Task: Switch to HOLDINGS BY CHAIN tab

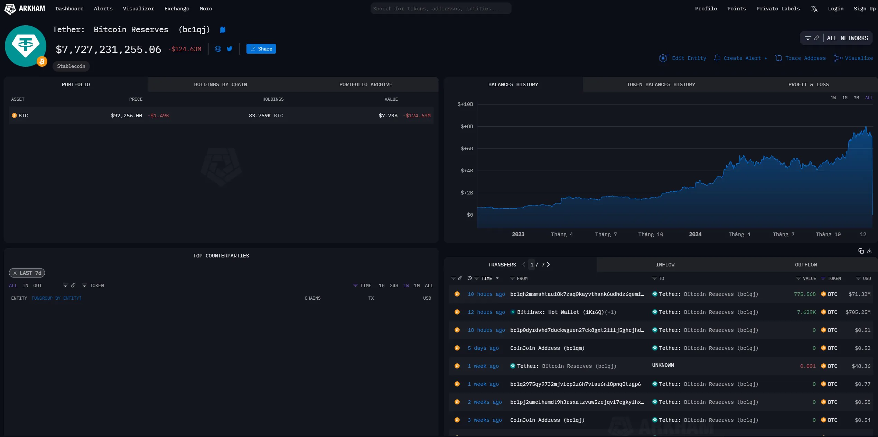Action: (221, 84)
